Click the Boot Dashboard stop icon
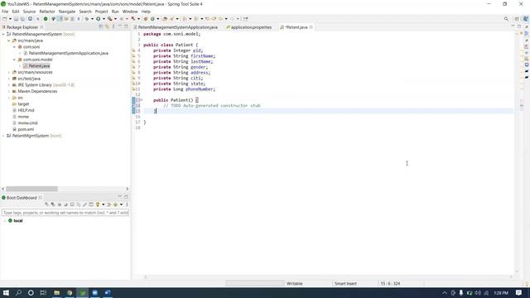The height and width of the screenshot is (298, 530). [60, 204]
